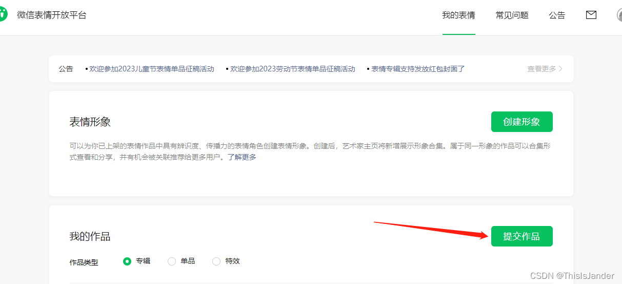
Task: Open 公告 in top navigation
Action: click(x=557, y=15)
